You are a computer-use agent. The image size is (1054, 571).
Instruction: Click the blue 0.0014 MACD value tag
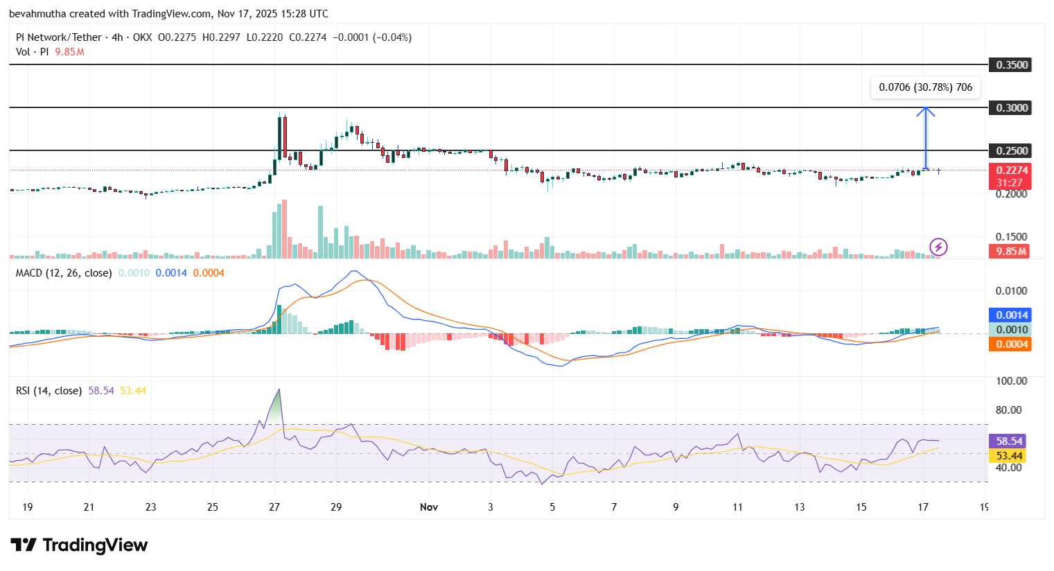click(1010, 315)
